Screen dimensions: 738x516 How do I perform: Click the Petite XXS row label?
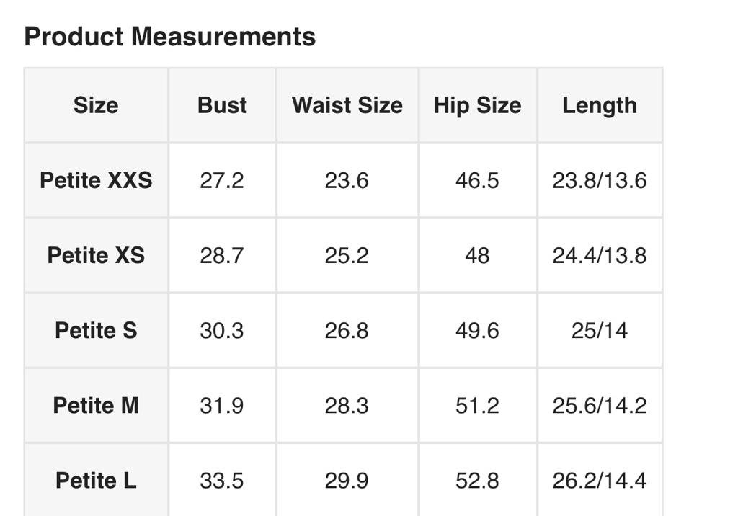(96, 180)
